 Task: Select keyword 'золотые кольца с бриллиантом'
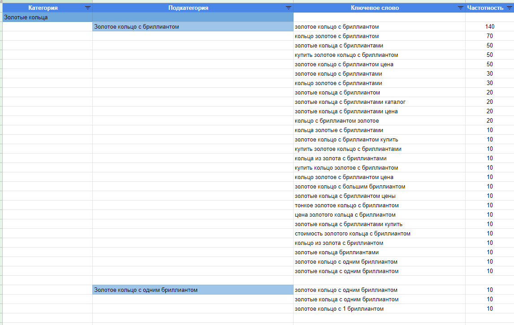pyautogui.click(x=337, y=93)
